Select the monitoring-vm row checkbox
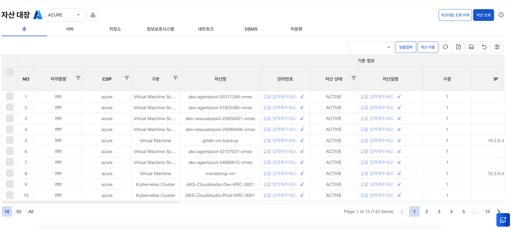Image resolution: width=512 pixels, height=229 pixels. 10,173
